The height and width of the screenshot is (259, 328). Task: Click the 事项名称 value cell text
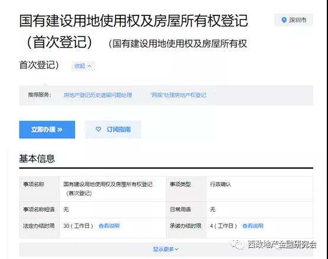click(108, 189)
